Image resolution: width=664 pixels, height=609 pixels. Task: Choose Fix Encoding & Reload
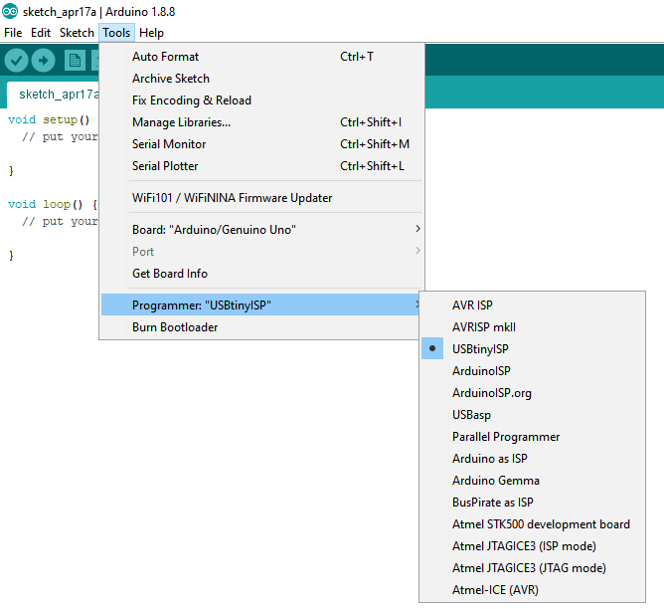coord(261,101)
